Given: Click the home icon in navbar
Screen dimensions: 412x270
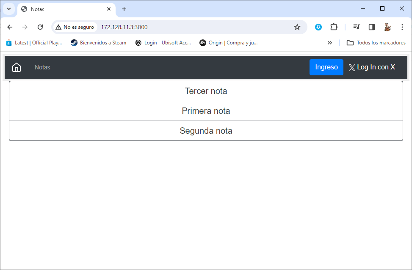Looking at the screenshot, I should coord(17,67).
